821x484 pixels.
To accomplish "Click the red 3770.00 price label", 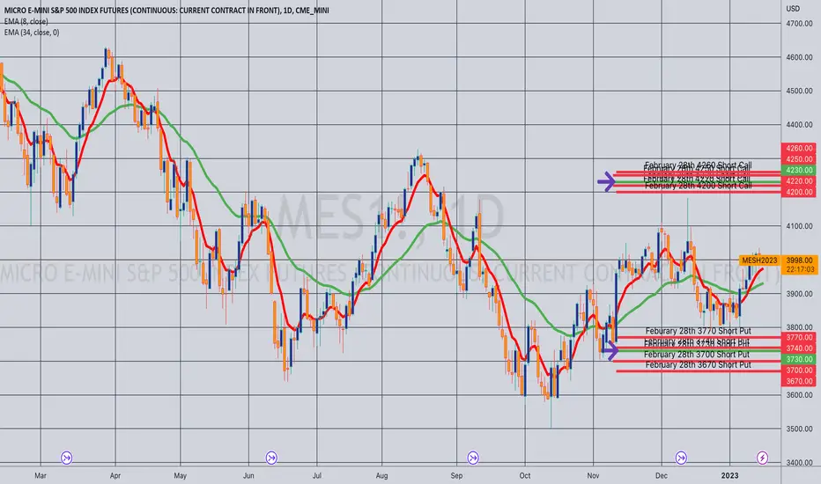I will click(798, 338).
